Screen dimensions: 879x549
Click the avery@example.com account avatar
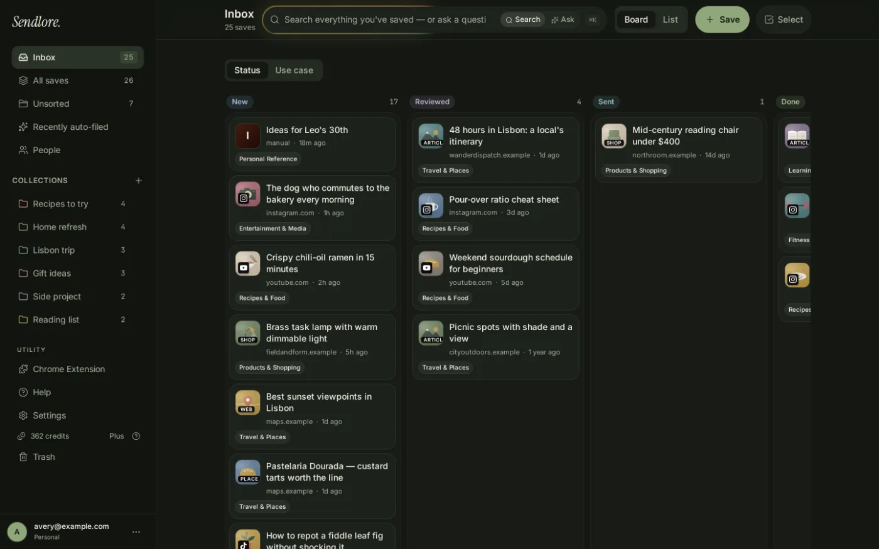[x=17, y=532]
